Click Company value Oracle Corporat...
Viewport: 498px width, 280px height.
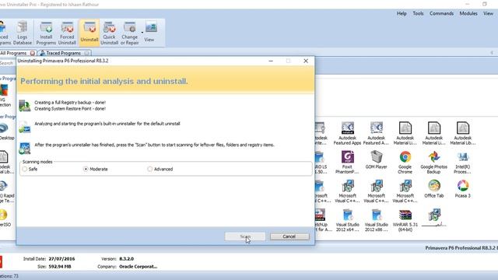(139, 266)
